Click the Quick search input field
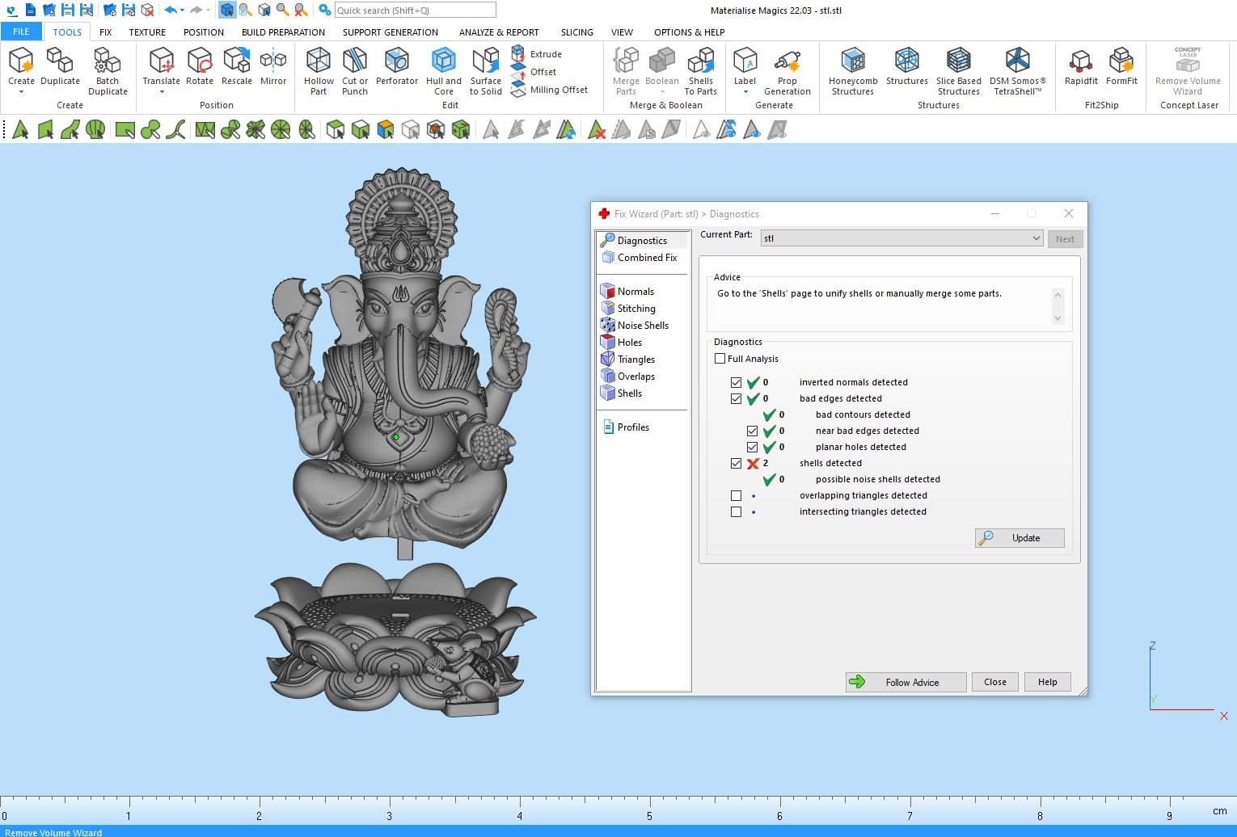The image size is (1237, 837). point(415,11)
